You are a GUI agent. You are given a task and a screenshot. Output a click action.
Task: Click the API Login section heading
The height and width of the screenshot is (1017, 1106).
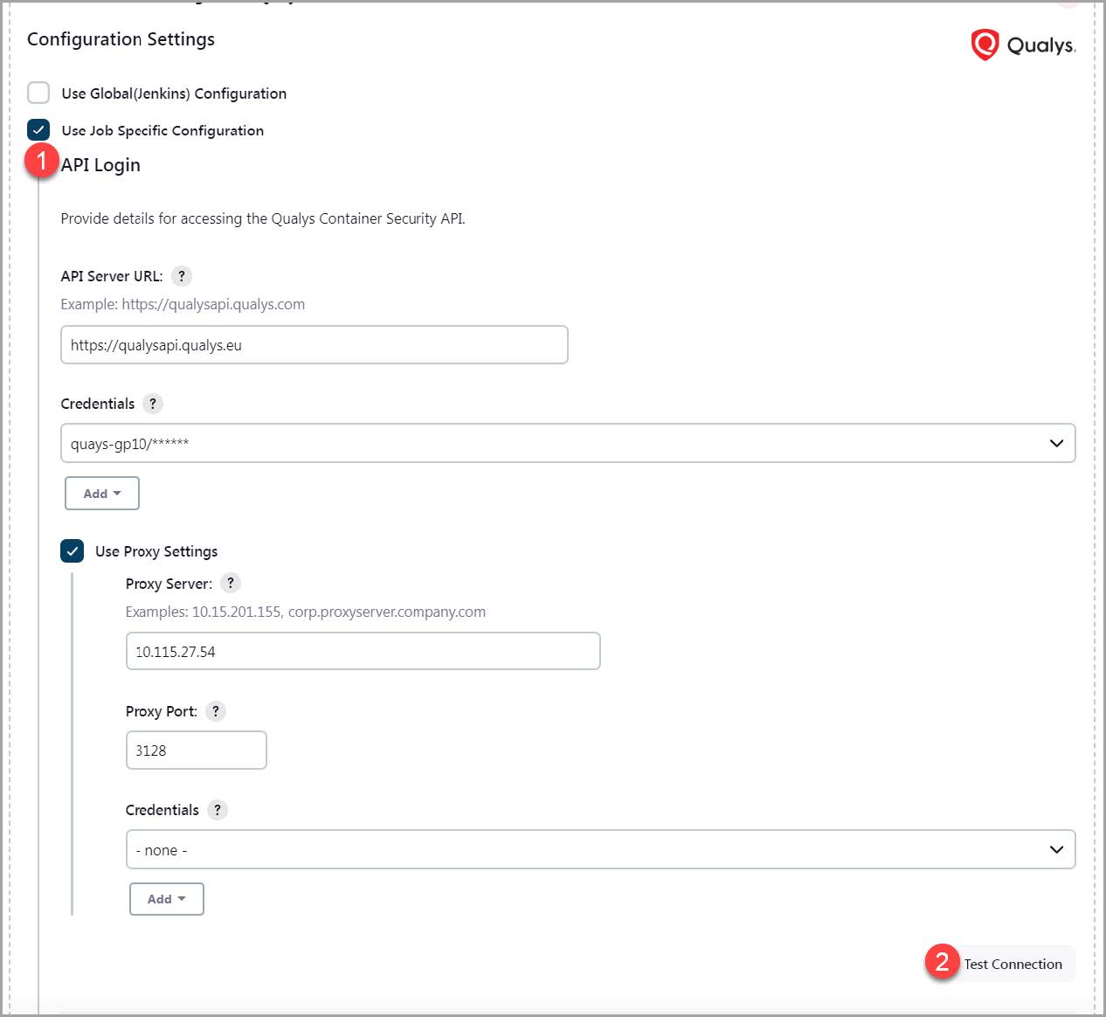coord(100,164)
